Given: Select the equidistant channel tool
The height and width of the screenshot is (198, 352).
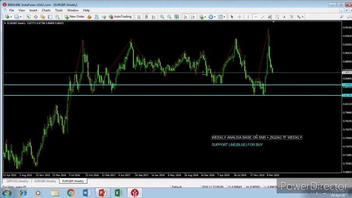Looking at the screenshot, I should [270, 17].
